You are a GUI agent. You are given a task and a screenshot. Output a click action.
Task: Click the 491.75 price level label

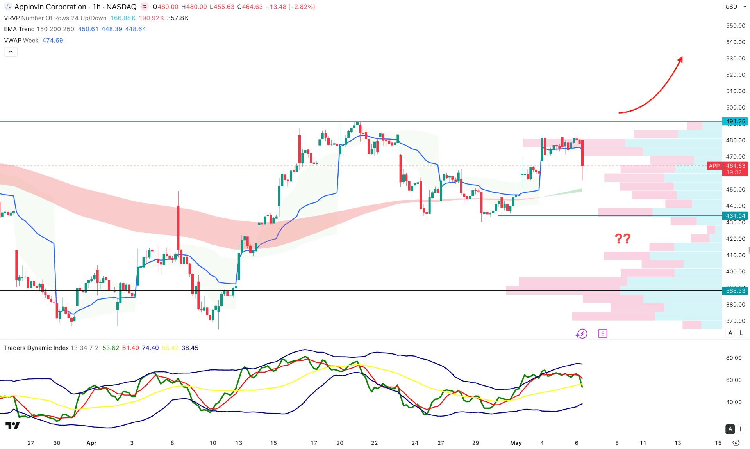(735, 121)
